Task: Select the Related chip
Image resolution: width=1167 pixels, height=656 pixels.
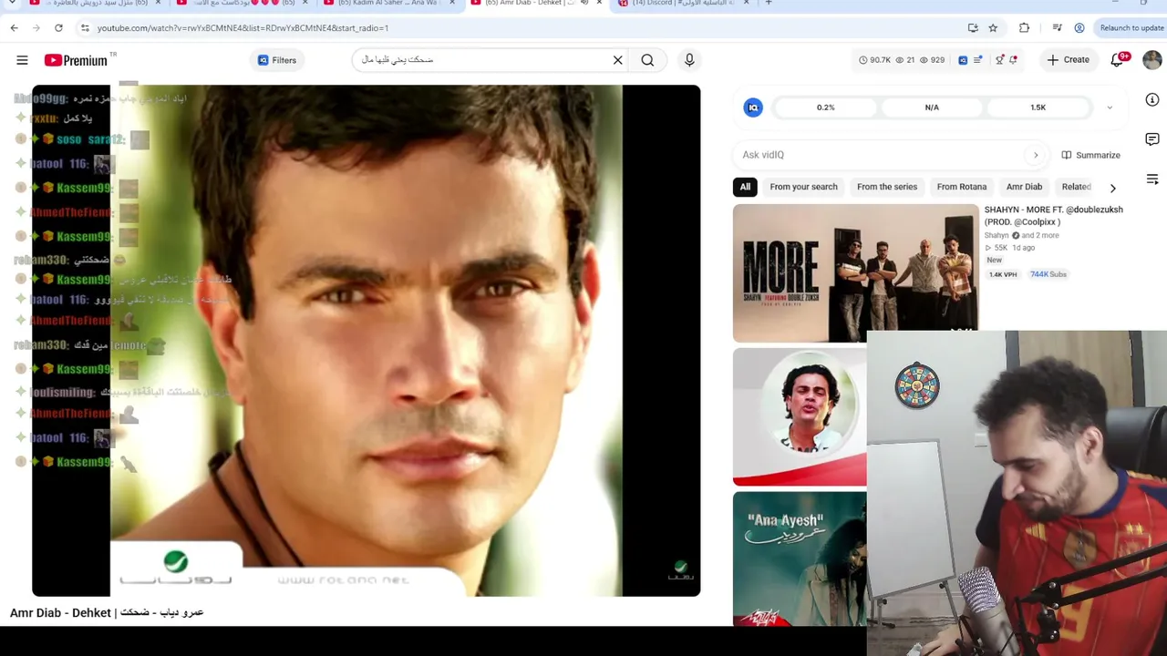Action: pos(1076,187)
